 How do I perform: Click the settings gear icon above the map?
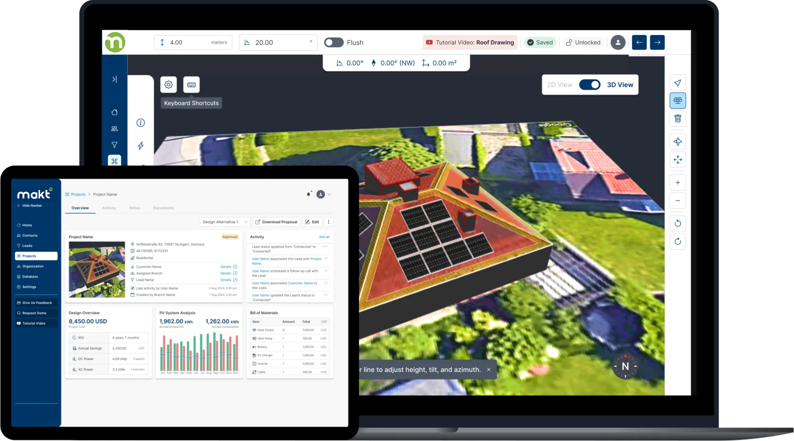[168, 85]
